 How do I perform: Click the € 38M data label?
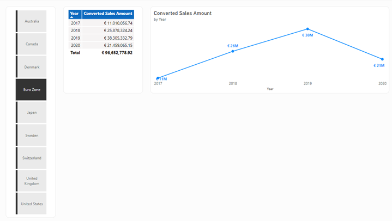(x=307, y=35)
